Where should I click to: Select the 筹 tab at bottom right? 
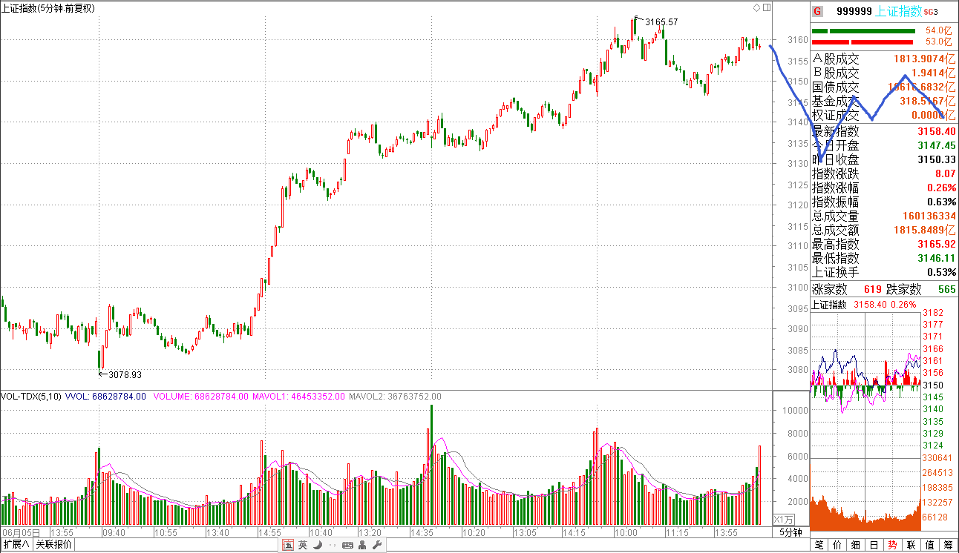[x=948, y=546]
